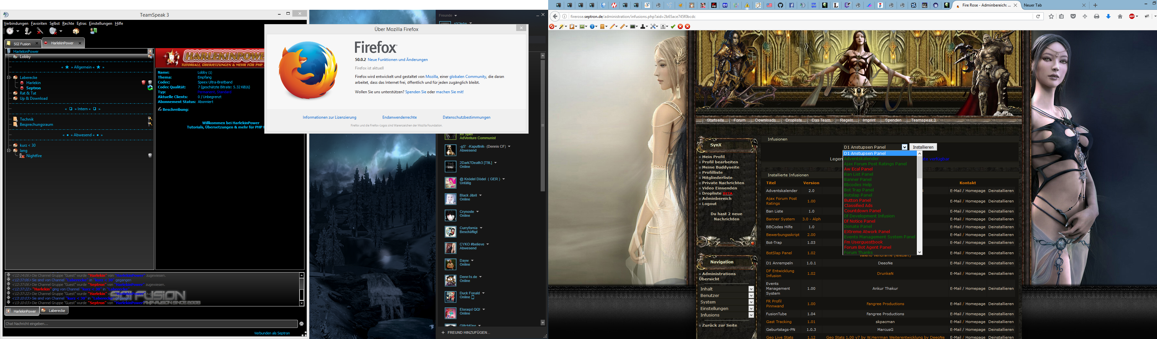Open new tab with plus button

(1095, 6)
